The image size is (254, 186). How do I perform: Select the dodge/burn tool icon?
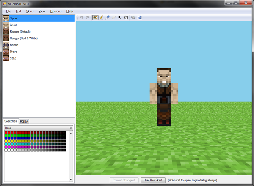tap(120, 18)
